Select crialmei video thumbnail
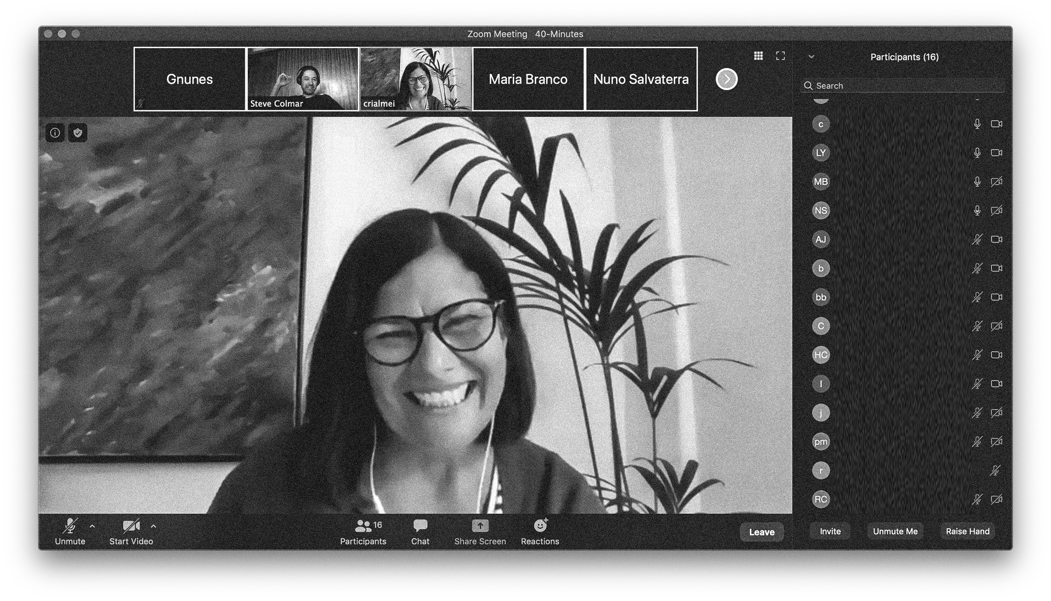 pyautogui.click(x=415, y=79)
